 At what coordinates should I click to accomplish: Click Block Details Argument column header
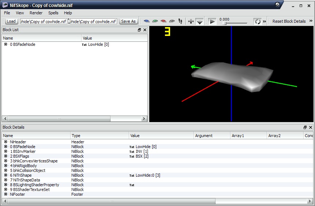212,136
